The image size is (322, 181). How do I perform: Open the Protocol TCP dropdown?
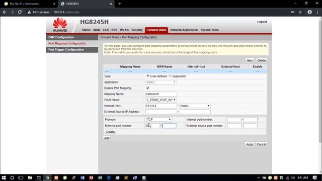(159, 120)
